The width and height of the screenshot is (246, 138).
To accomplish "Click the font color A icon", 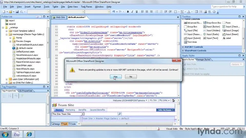I will 189,12.
